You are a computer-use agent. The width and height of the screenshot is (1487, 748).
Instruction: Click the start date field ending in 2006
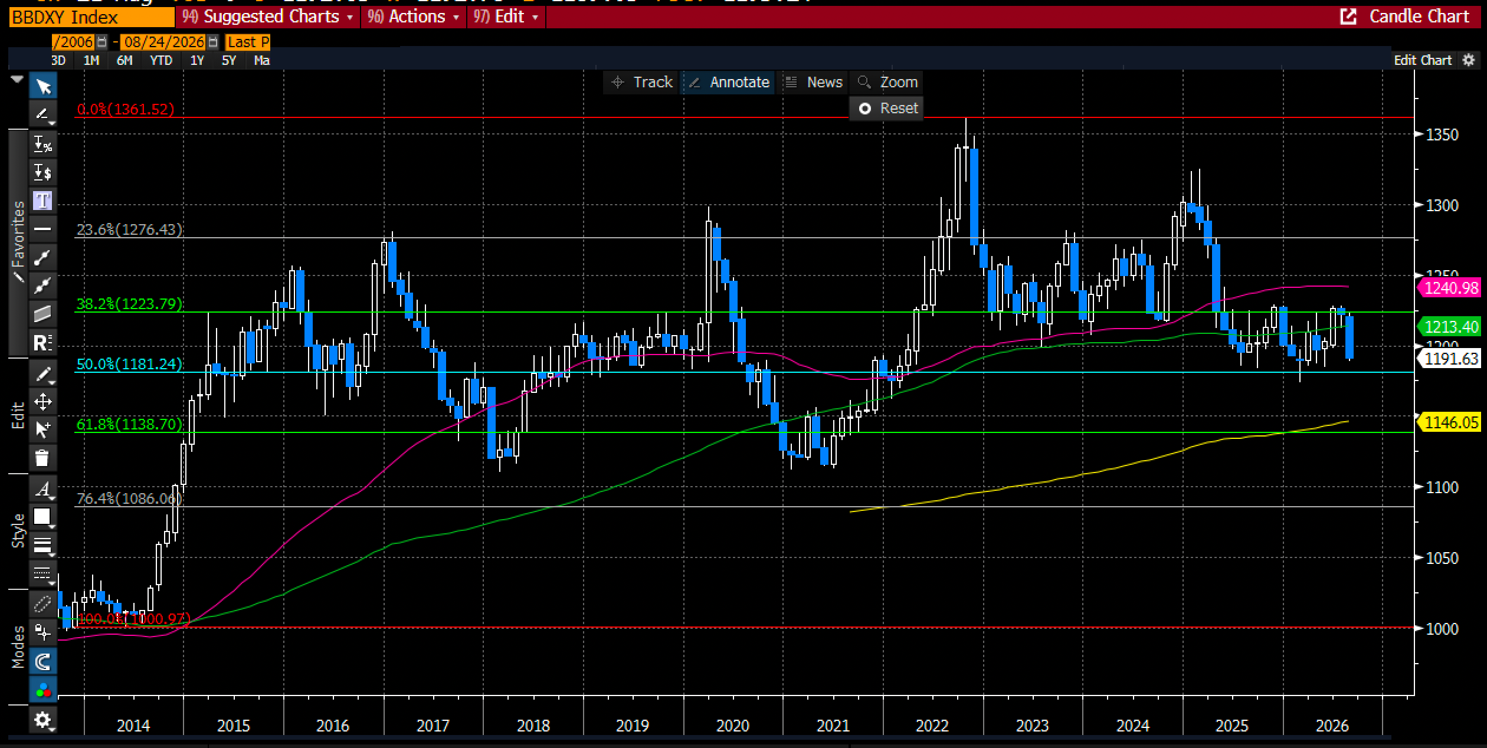coord(73,42)
